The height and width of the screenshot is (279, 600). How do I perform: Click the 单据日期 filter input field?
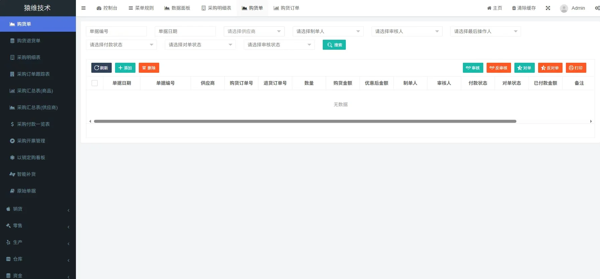click(185, 31)
